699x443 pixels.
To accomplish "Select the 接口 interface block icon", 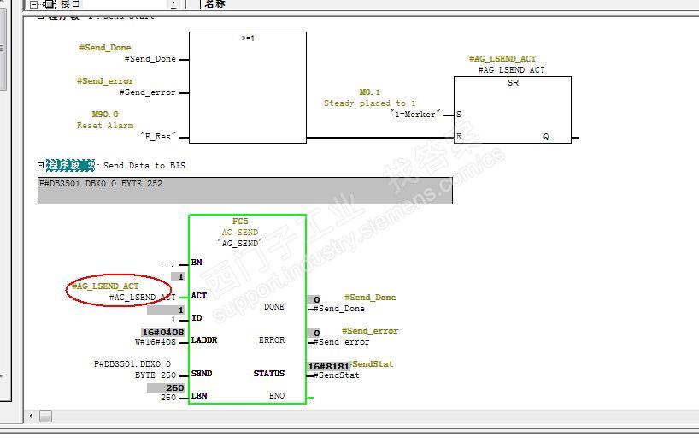I will (x=50, y=4).
